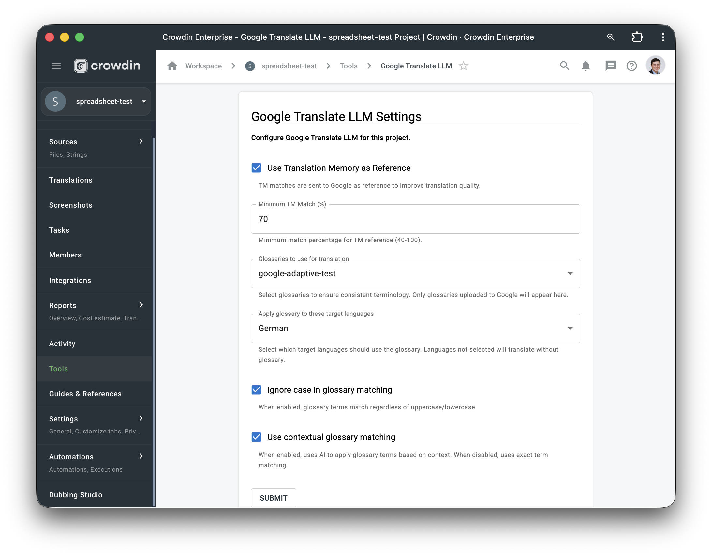Click the browser title bar zoom magnifier

tap(611, 37)
